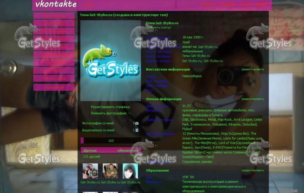
Task: Click редактировать beside Личная информация
Action: pyautogui.click(x=253, y=99)
